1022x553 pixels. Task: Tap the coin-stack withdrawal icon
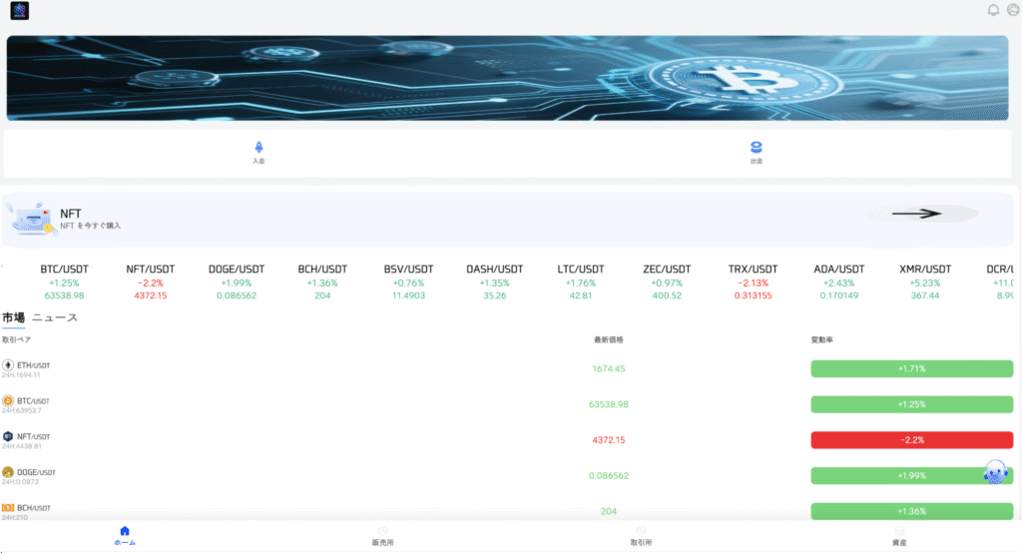(757, 147)
